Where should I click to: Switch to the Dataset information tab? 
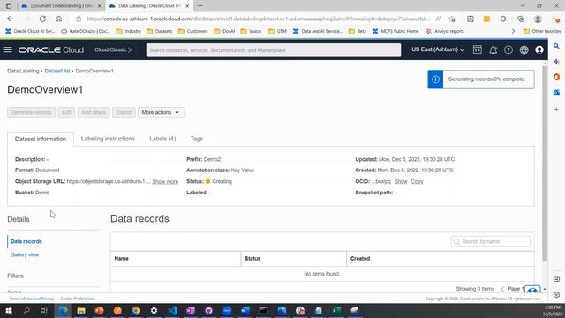tap(41, 139)
